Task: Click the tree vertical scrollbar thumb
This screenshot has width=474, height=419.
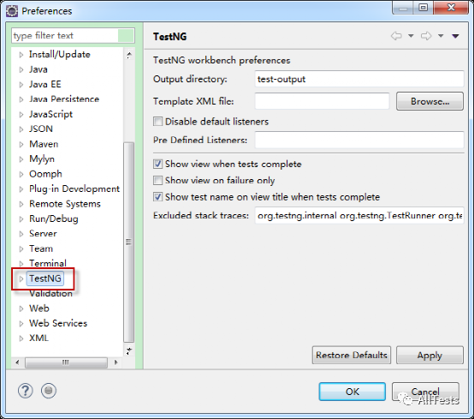Action: (129, 242)
